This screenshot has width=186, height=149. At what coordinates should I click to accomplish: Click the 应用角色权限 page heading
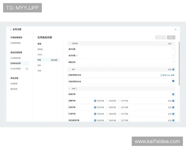[45, 38]
